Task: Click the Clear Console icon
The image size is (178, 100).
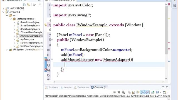Action: 129,92
